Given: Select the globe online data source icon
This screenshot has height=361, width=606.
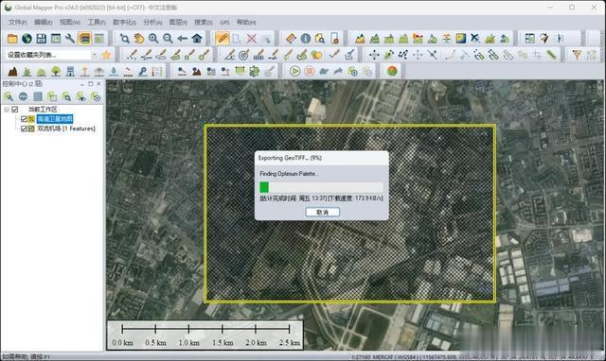Looking at the screenshot, I should [27, 38].
